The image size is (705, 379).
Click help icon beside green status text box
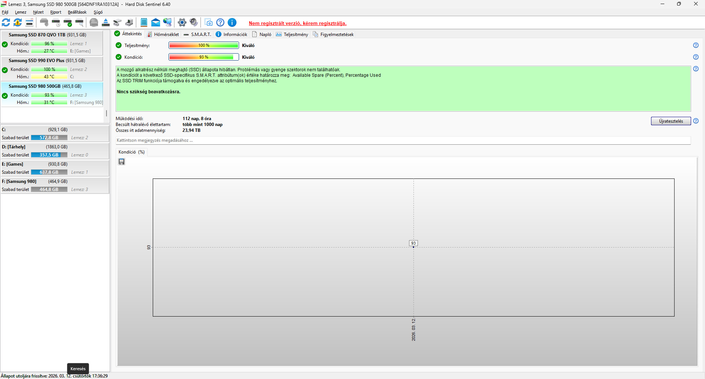pyautogui.click(x=696, y=69)
